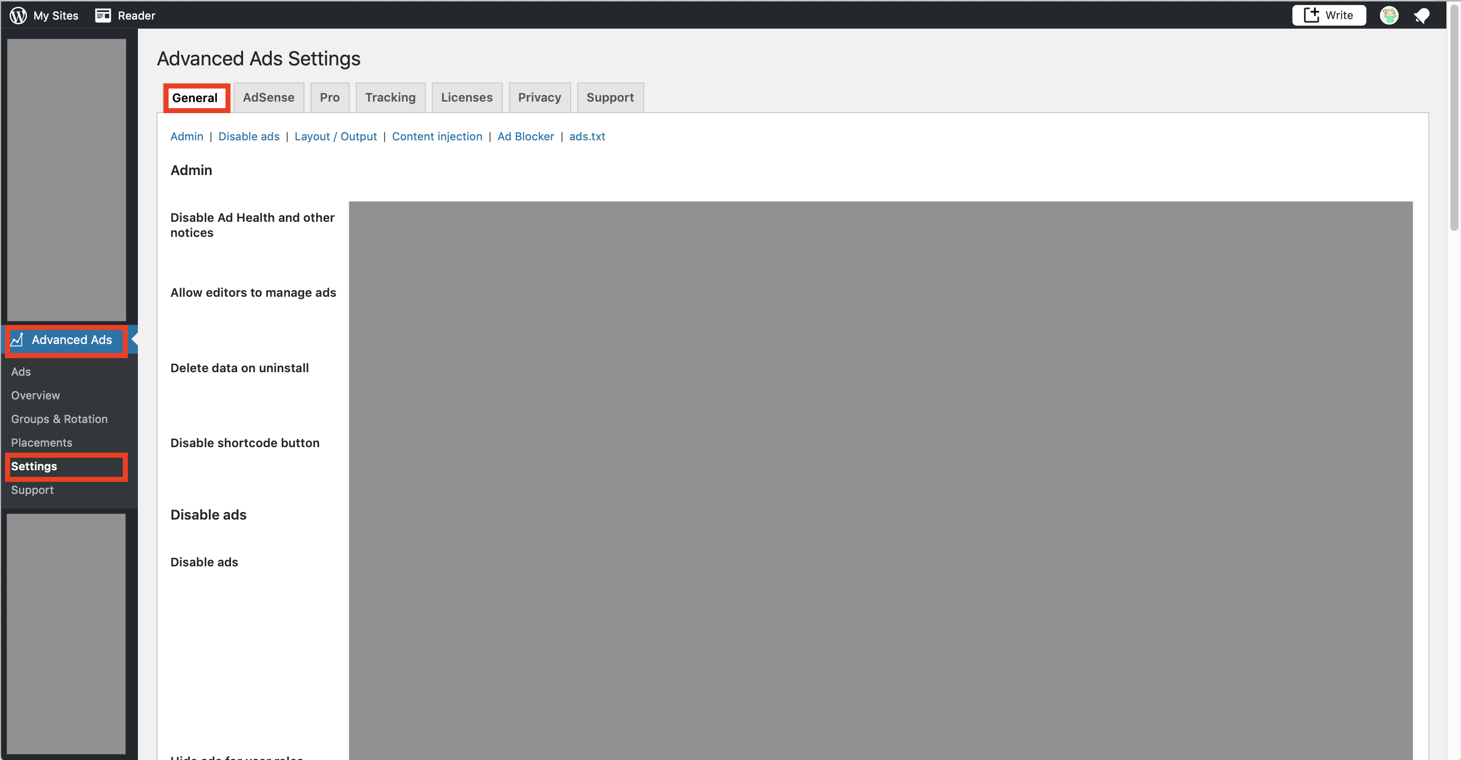Open Overview submenu item
Image resolution: width=1461 pixels, height=760 pixels.
point(36,395)
